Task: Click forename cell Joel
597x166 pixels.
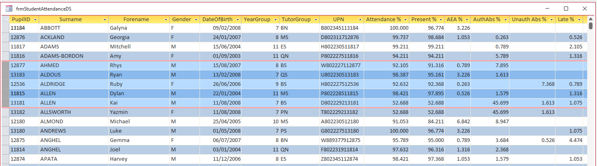Action: pyautogui.click(x=139, y=150)
